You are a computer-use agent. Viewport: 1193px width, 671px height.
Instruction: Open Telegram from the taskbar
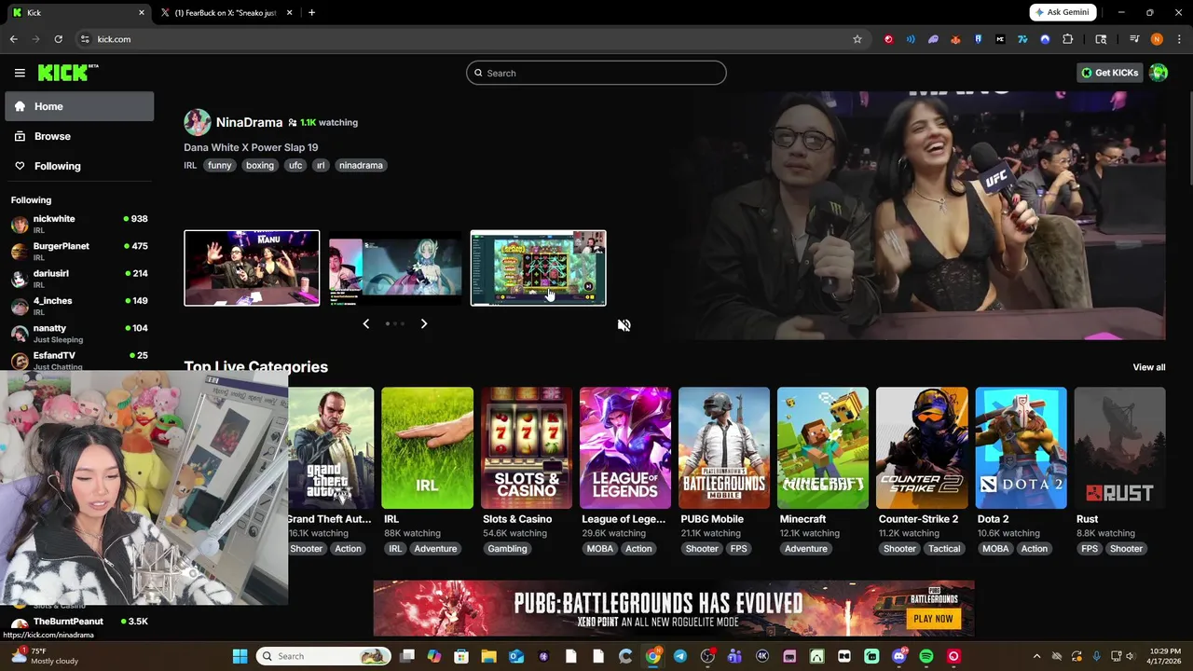point(680,656)
